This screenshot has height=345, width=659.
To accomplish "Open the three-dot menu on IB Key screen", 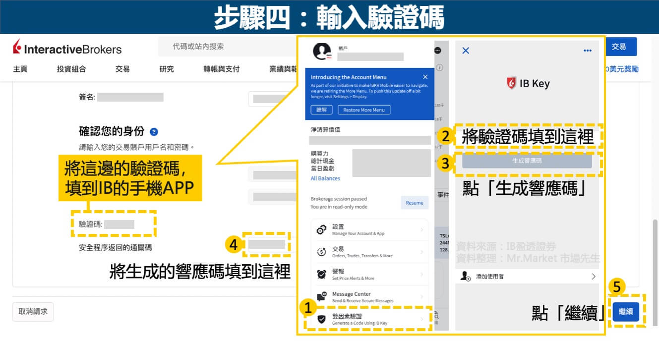I will (x=588, y=51).
